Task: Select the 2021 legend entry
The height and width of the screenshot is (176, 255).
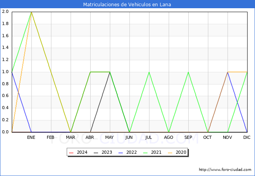Action: (152, 153)
